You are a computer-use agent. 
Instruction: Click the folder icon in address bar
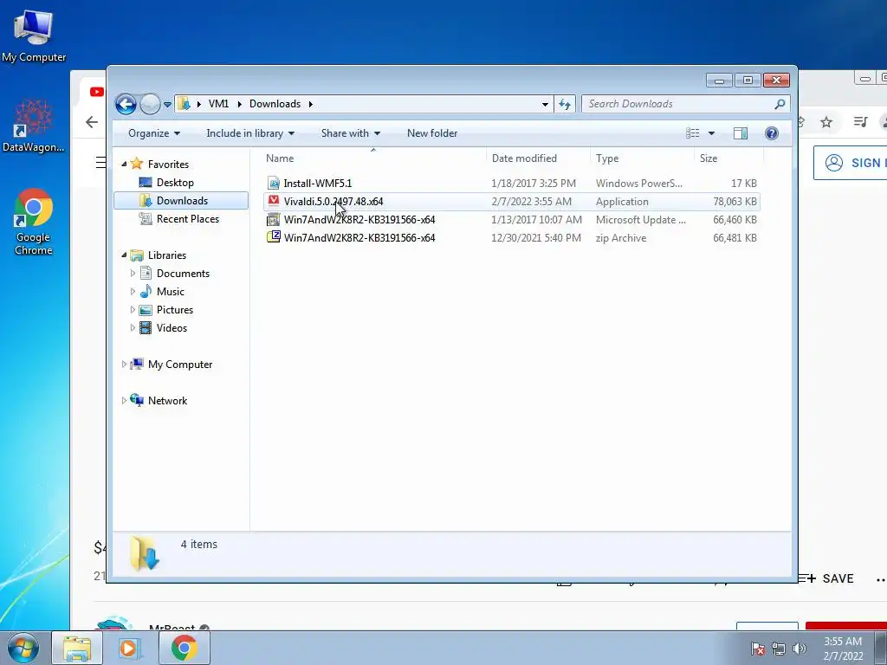pos(184,104)
